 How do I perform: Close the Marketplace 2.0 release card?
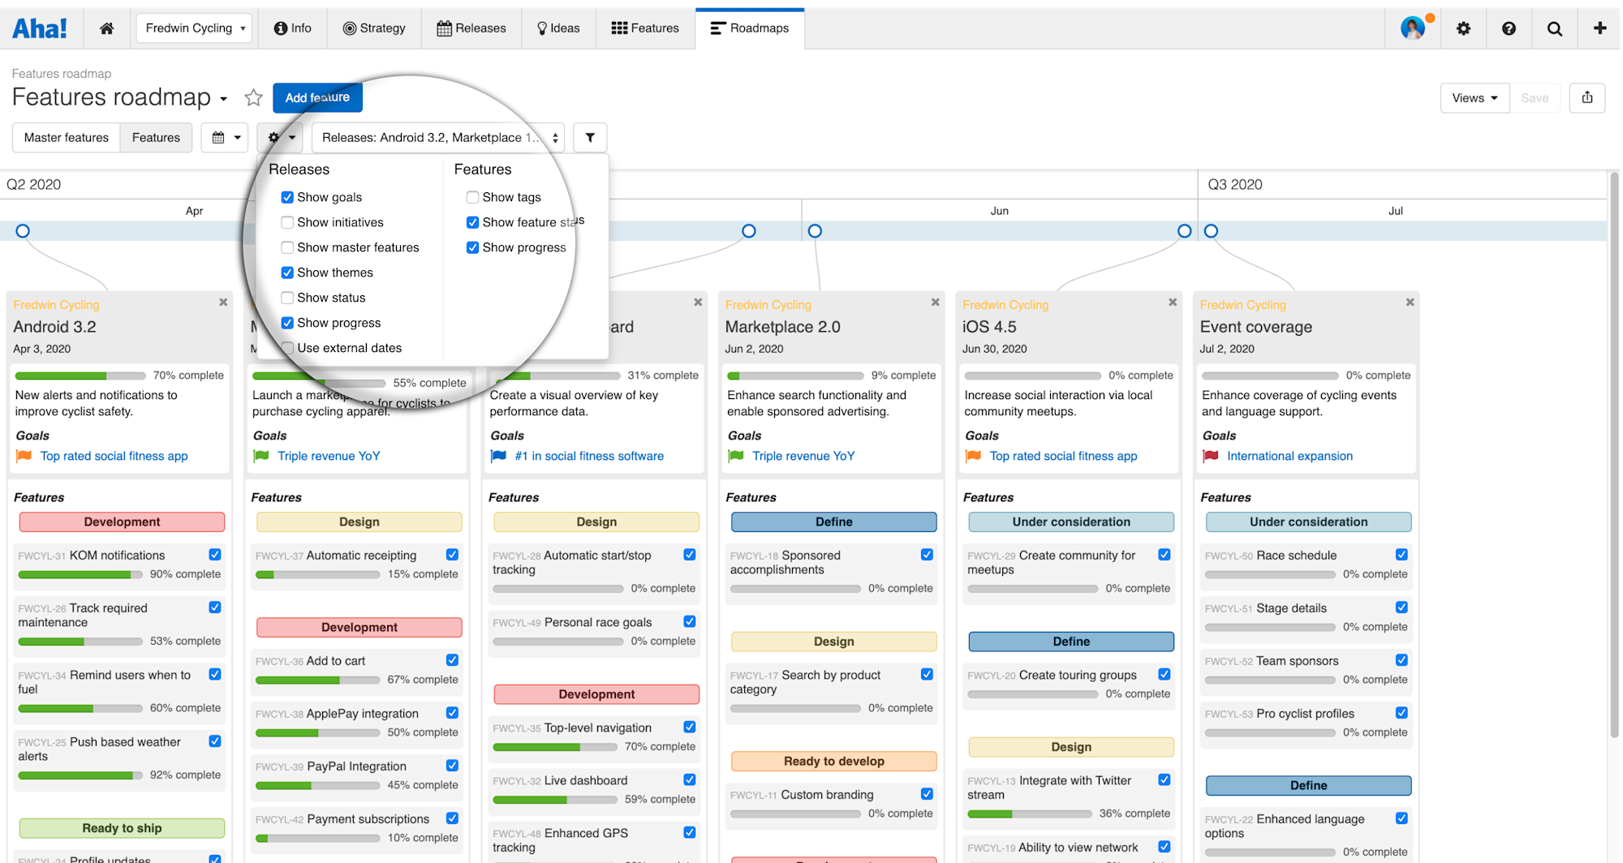935,303
